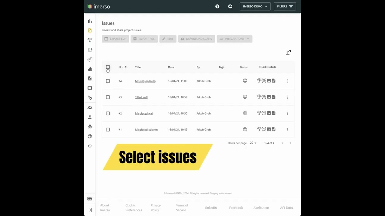Screen dimensions: 385x216
Task: Open the tablet screen icon in sidebar
Action: pos(90,88)
